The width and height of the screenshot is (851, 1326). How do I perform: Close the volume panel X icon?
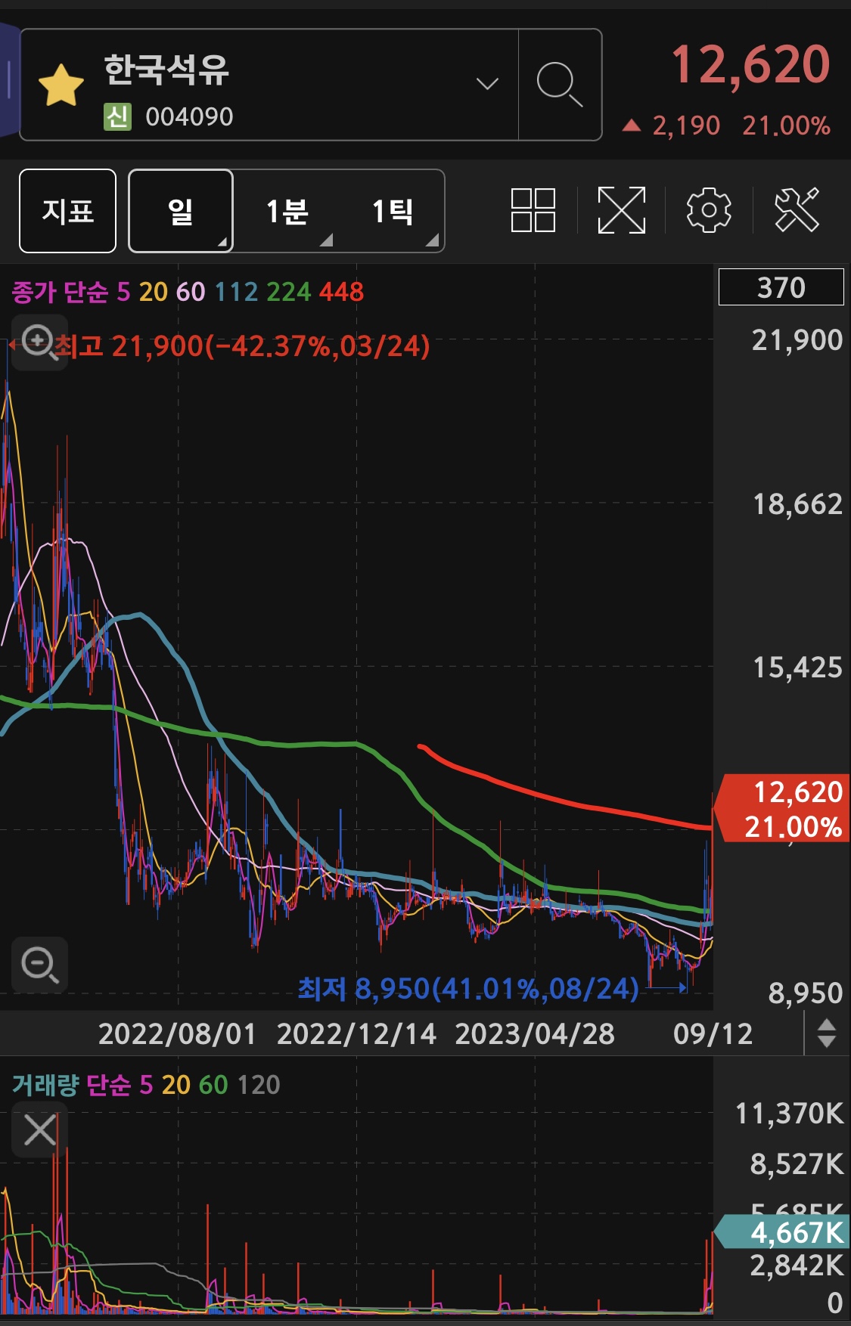click(x=39, y=1130)
